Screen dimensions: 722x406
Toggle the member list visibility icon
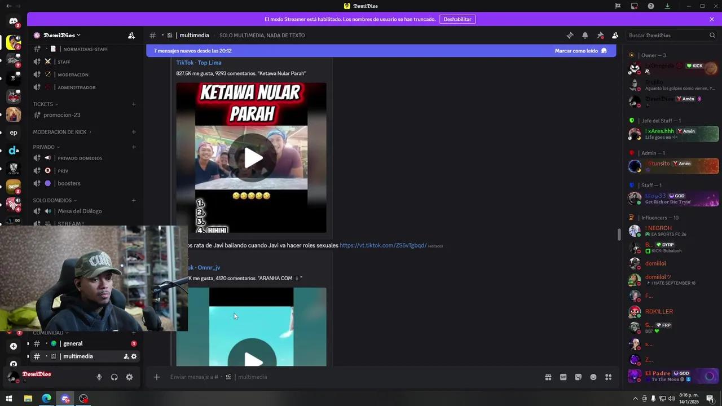click(x=615, y=35)
